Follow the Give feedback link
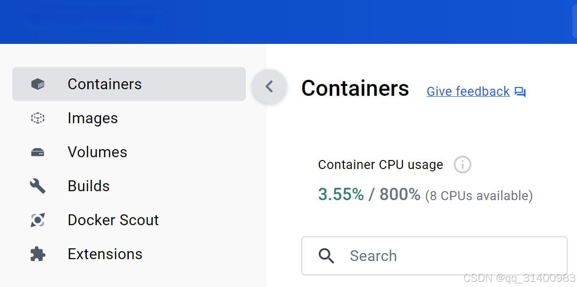This screenshot has height=287, width=577. [x=468, y=92]
